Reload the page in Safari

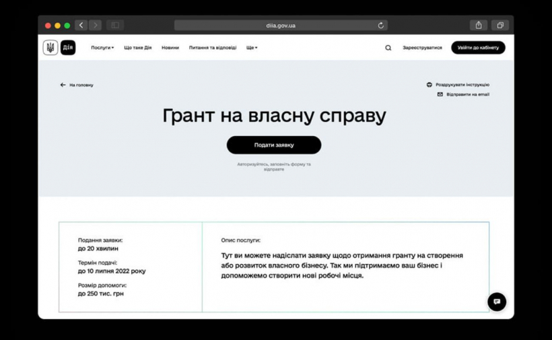(381, 26)
